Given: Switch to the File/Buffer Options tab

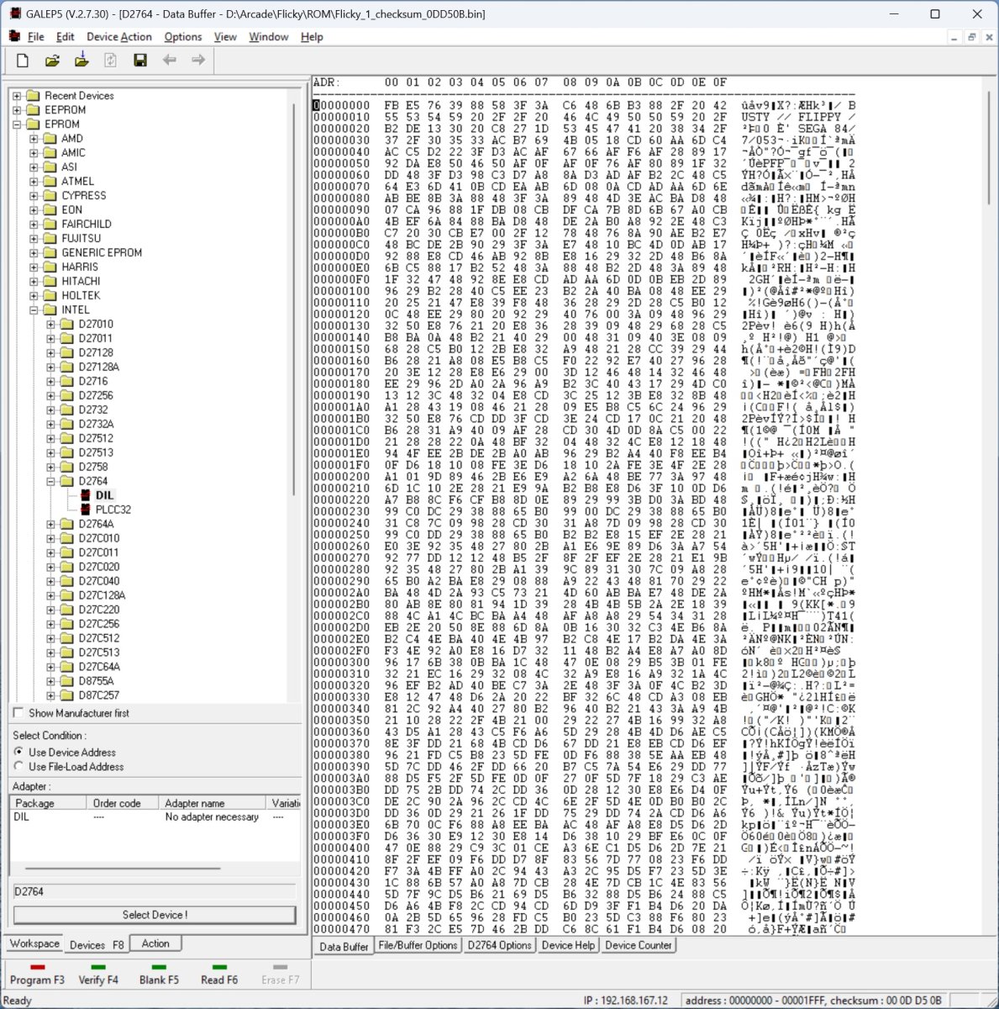Looking at the screenshot, I should (x=418, y=945).
